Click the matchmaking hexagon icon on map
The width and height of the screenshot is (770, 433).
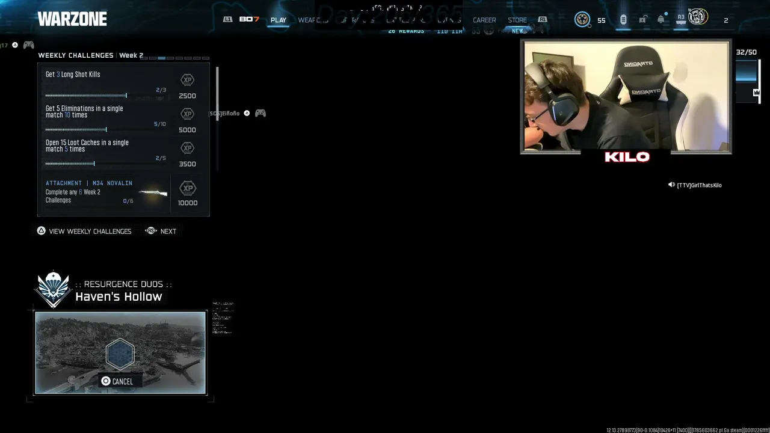[x=120, y=354]
